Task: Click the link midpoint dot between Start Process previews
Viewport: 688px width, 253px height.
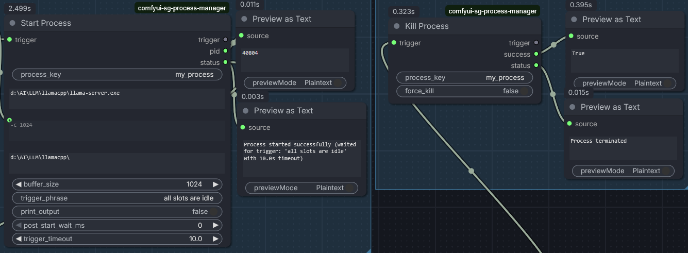Action: pyautogui.click(x=234, y=95)
